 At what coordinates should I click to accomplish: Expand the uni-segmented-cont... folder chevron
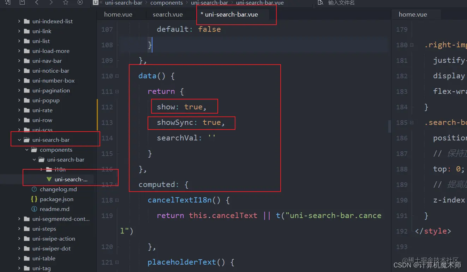click(19, 219)
